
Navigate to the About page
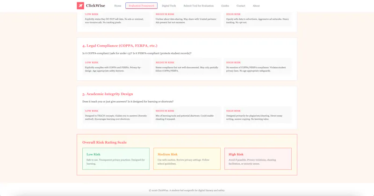tap(256, 6)
